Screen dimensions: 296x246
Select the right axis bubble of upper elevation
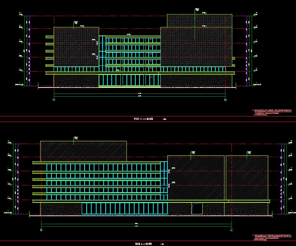tap(226, 100)
